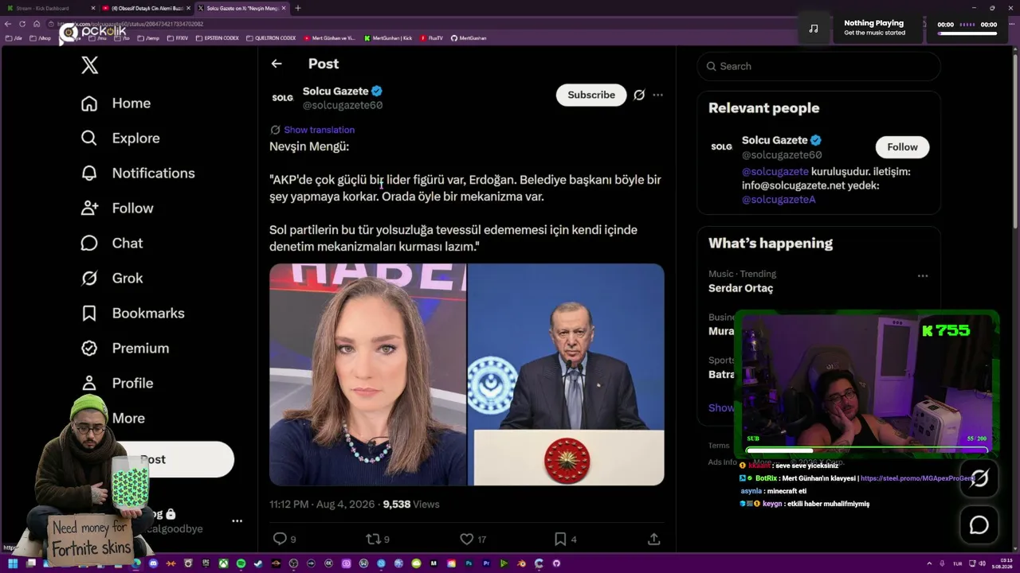This screenshot has height=573, width=1020.
Task: Open Grok from the sidebar
Action: (112, 279)
